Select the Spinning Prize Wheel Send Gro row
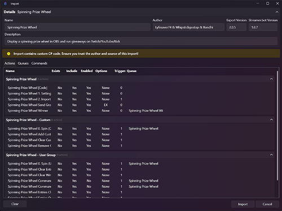The height and width of the screenshot is (211, 282). coord(139,105)
